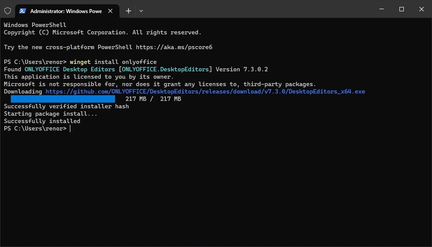The image size is (432, 247).
Task: Click the '217 MB / 217 MB' download size text
Action: pyautogui.click(x=153, y=99)
